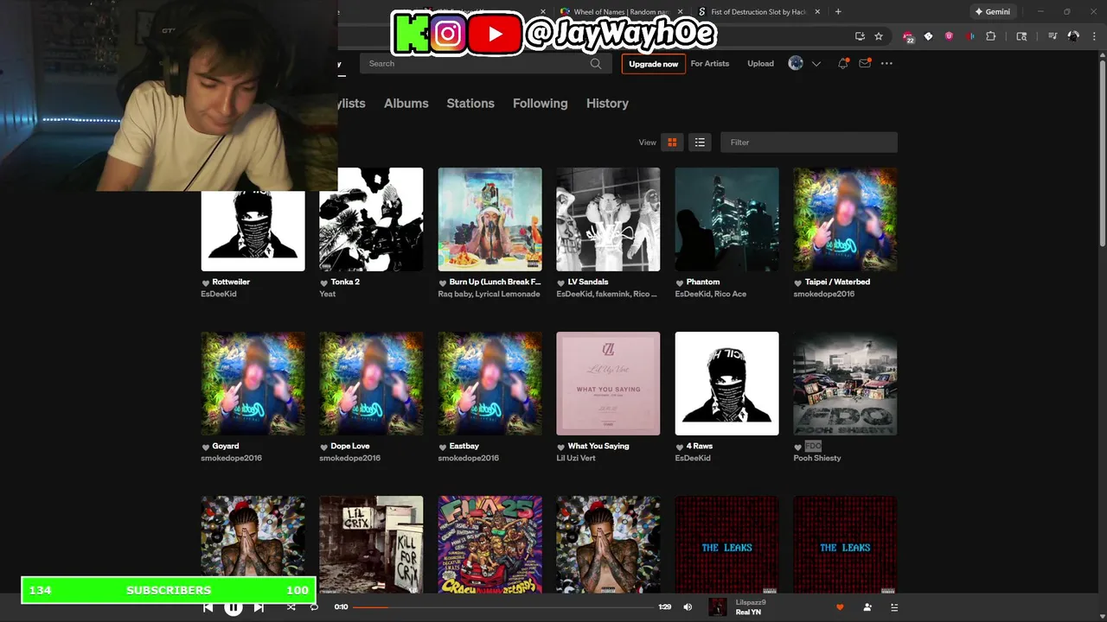The image size is (1107, 622).
Task: Open track title Burn Up (Lunch Break F...
Action: 495,282
